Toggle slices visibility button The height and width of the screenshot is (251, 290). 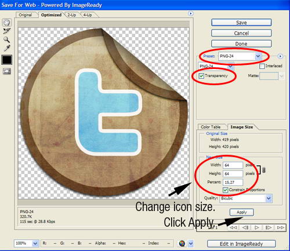7,71
